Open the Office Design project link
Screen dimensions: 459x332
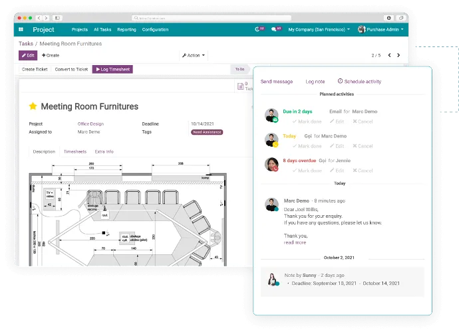pos(90,124)
